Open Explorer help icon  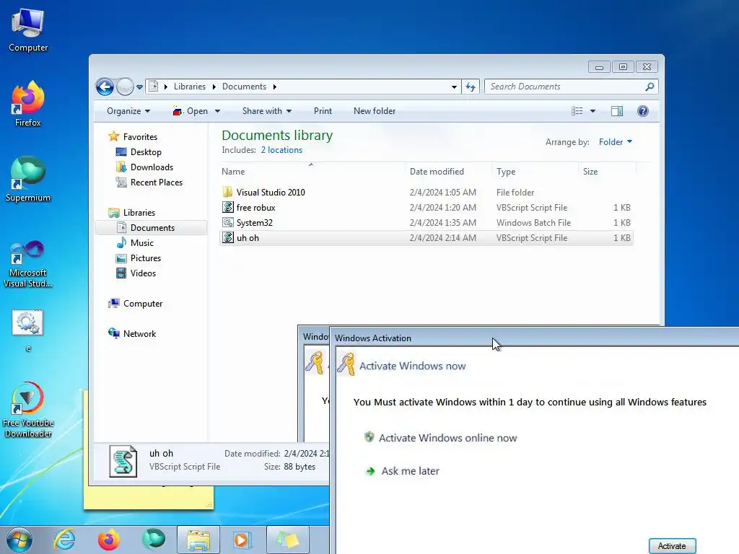(643, 111)
